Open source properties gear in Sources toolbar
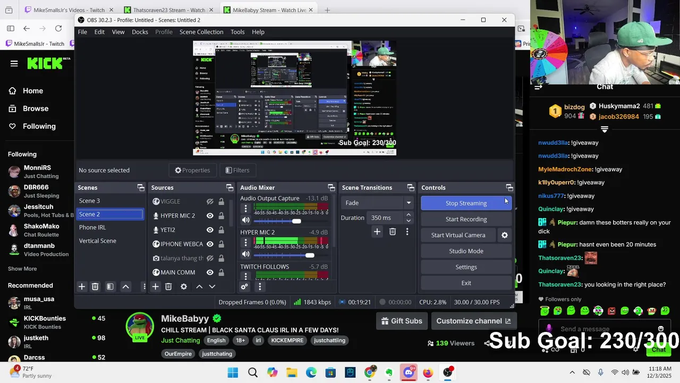Screen dimensions: 680x383 [x=184, y=287]
